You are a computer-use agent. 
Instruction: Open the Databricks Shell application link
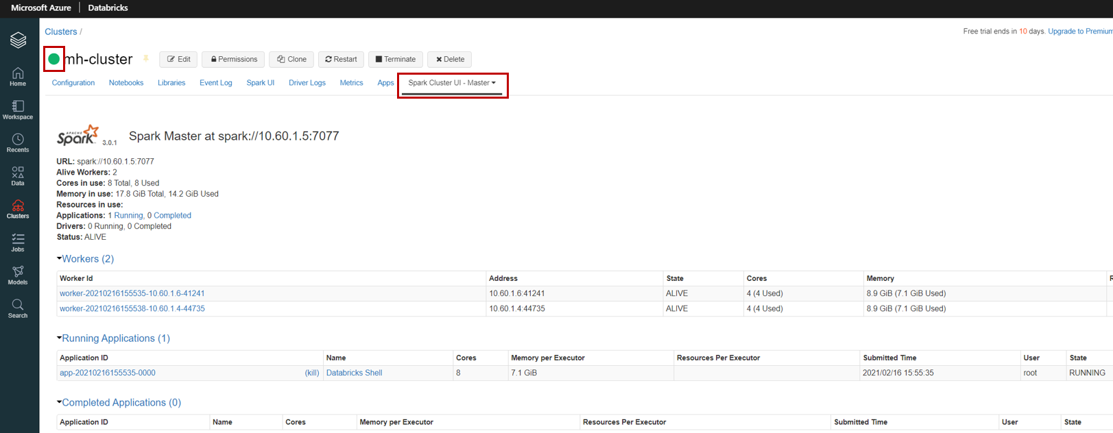(x=355, y=373)
